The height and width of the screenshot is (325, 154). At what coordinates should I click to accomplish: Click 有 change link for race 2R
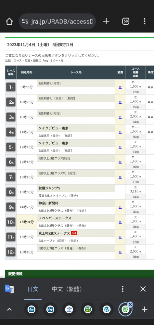pos(120,102)
